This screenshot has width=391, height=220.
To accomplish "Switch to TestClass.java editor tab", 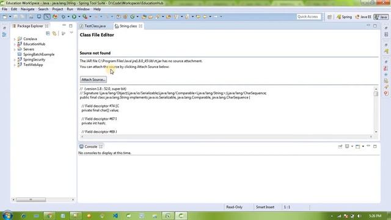I will [x=95, y=26].
